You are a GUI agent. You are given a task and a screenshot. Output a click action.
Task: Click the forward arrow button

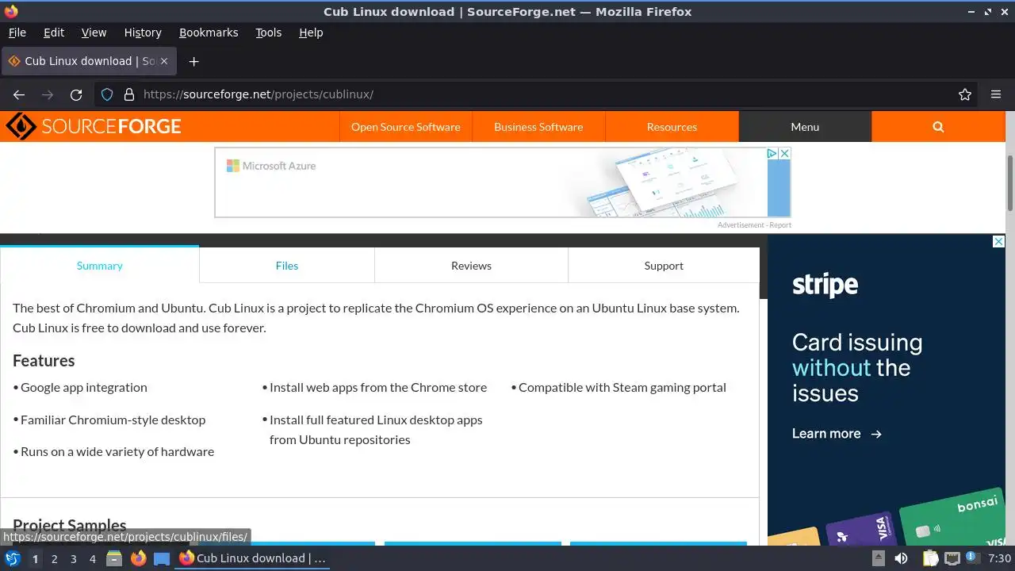[48, 94]
